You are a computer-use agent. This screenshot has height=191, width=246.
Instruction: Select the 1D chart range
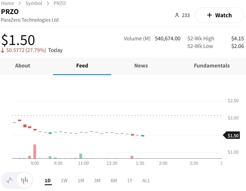48,180
